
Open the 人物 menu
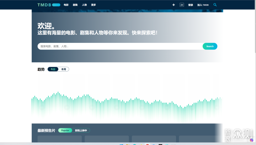pos(84,5)
